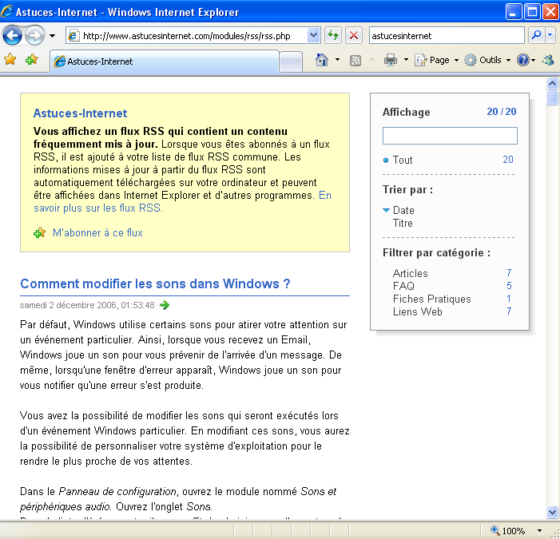Open article Comment modifier les sons dans Windows
The height and width of the screenshot is (539, 560).
[x=155, y=283]
